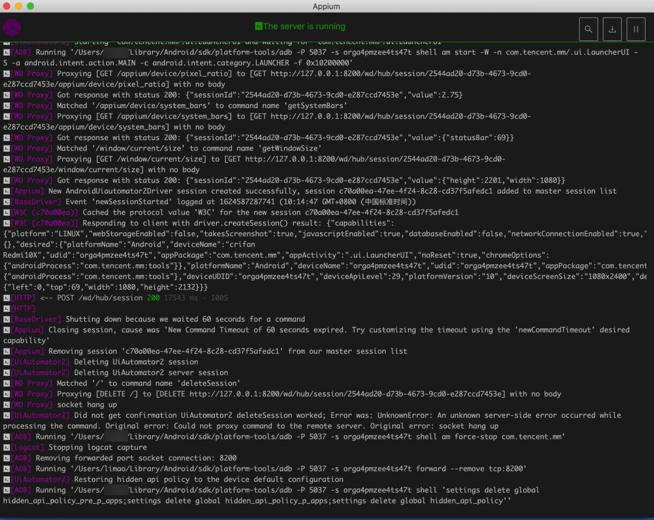Close the Appium window with red button
Image resolution: width=654 pixels, height=520 pixels.
pyautogui.click(x=7, y=6)
